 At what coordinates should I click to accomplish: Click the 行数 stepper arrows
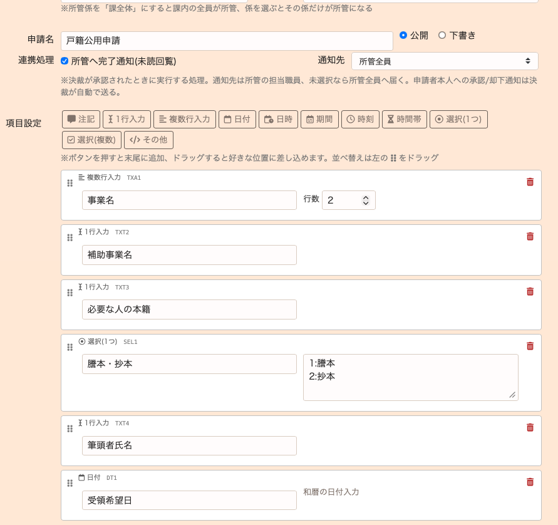366,200
